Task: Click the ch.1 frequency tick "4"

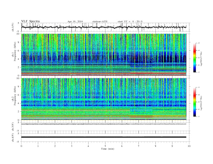Action: (19, 59)
